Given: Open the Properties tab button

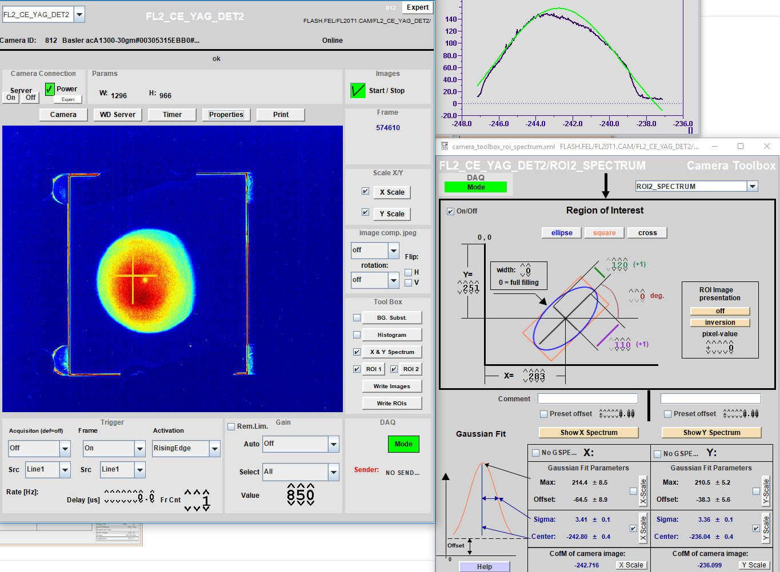Looking at the screenshot, I should [226, 115].
